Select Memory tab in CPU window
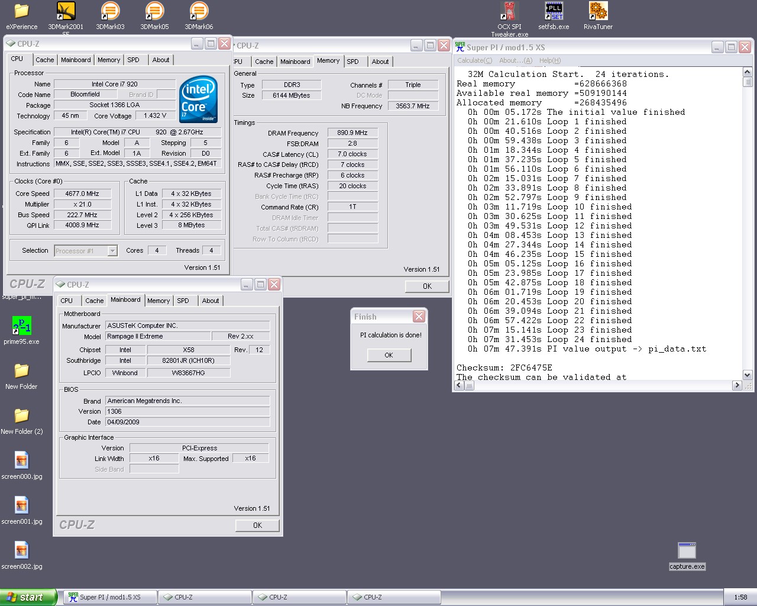This screenshot has height=606, width=757. pos(109,60)
